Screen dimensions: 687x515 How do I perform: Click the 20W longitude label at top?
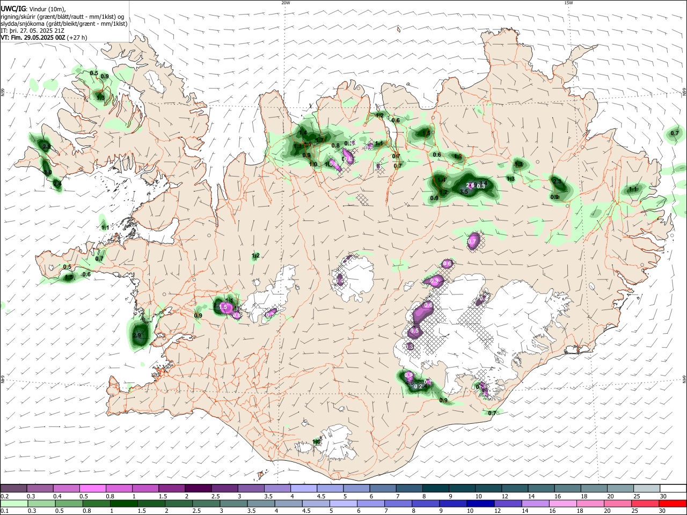coord(286,3)
